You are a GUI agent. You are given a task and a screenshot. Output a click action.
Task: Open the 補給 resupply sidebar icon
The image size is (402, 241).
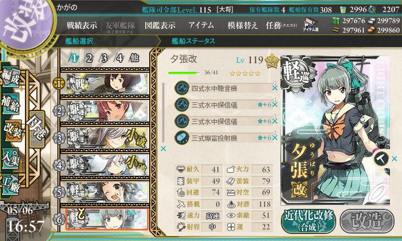coord(11,103)
